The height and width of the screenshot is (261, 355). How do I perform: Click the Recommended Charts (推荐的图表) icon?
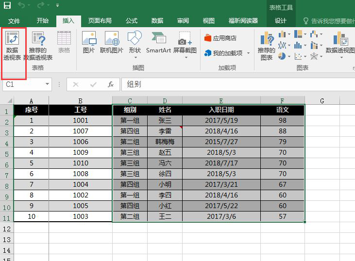coord(266,46)
